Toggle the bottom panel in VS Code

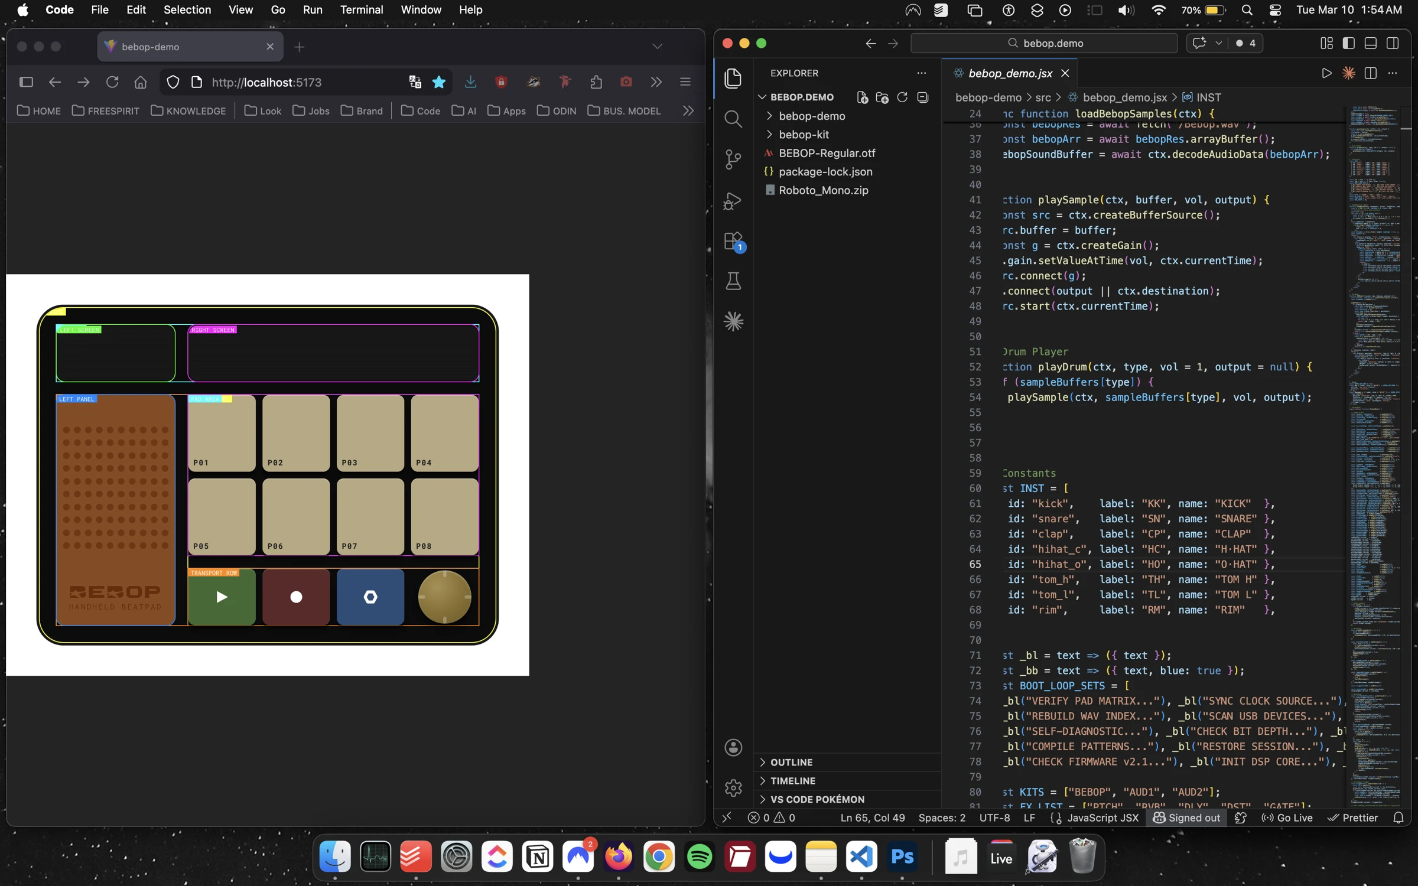[x=1371, y=43]
